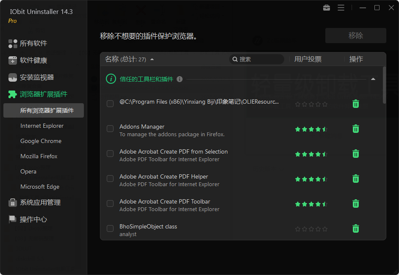Viewport: 399px width, 275px height.
Task: Show Microsoft Edge extensions
Action: tap(40, 187)
